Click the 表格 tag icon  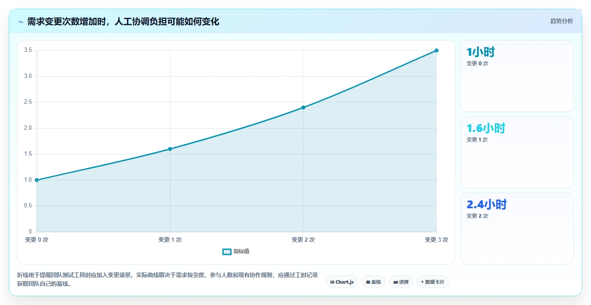pos(368,282)
